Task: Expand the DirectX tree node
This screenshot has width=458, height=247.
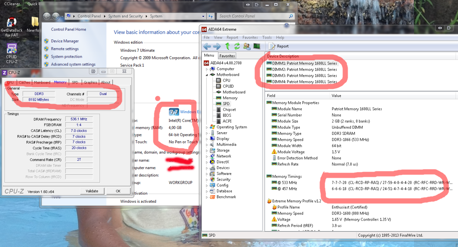Action: coord(207,162)
